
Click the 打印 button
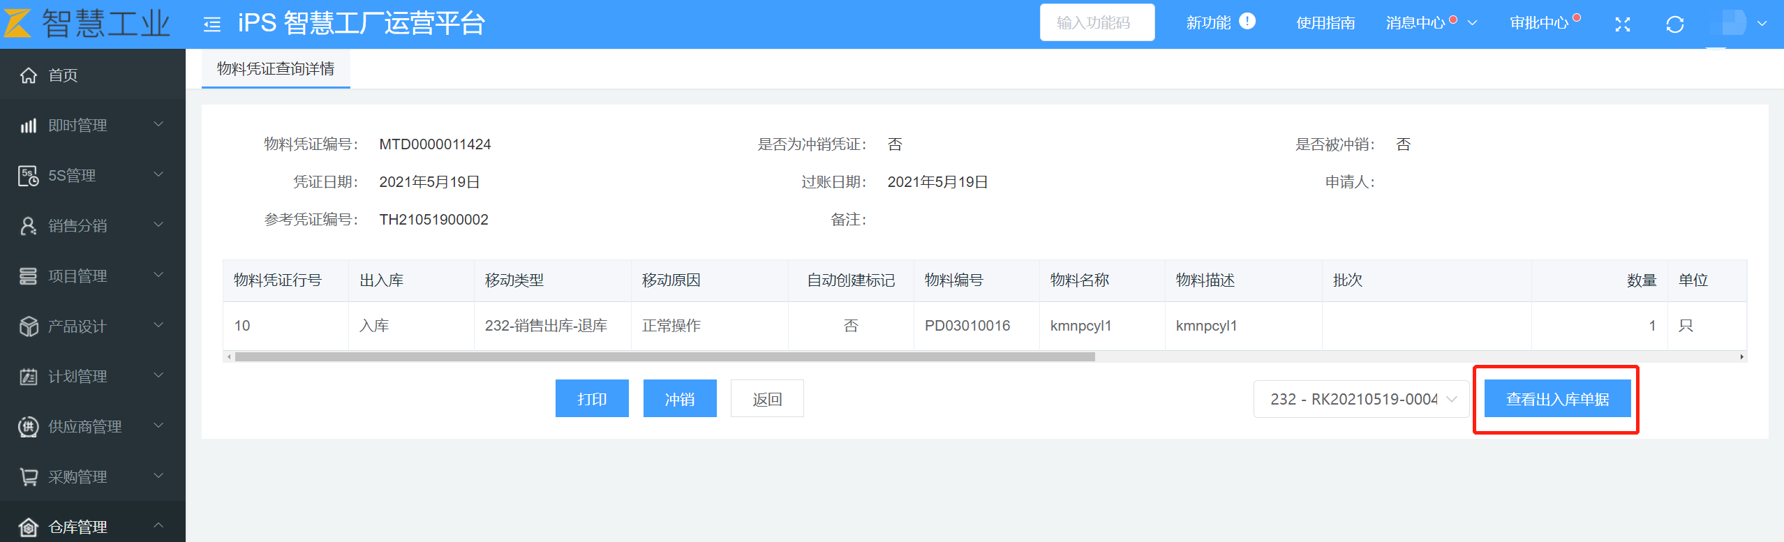[592, 399]
